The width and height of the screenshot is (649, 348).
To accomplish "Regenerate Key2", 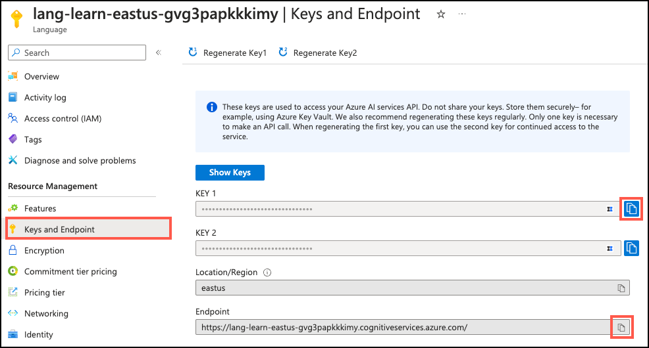I will [318, 53].
